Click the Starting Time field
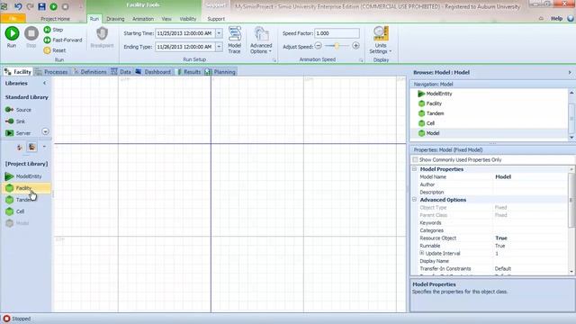 185,33
